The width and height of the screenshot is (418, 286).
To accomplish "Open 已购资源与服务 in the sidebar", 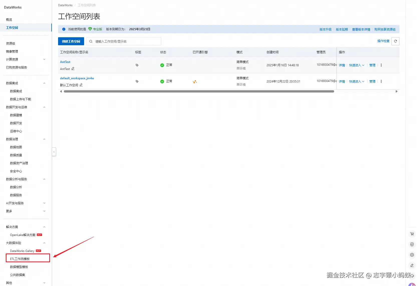I will click(17, 67).
